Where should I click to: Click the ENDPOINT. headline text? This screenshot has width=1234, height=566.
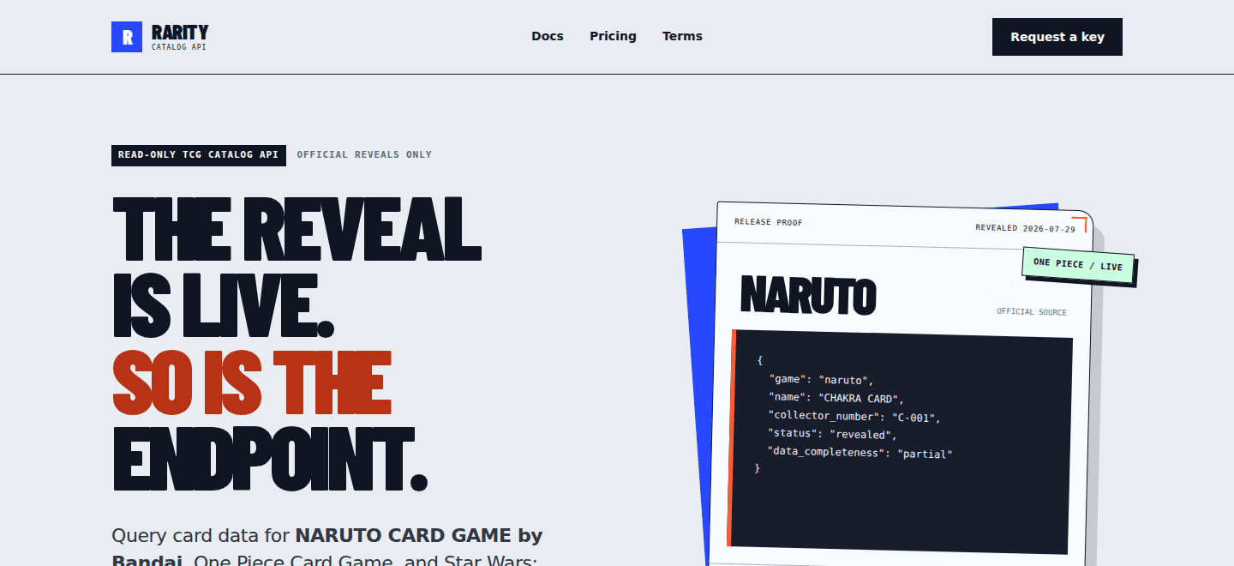click(x=270, y=459)
